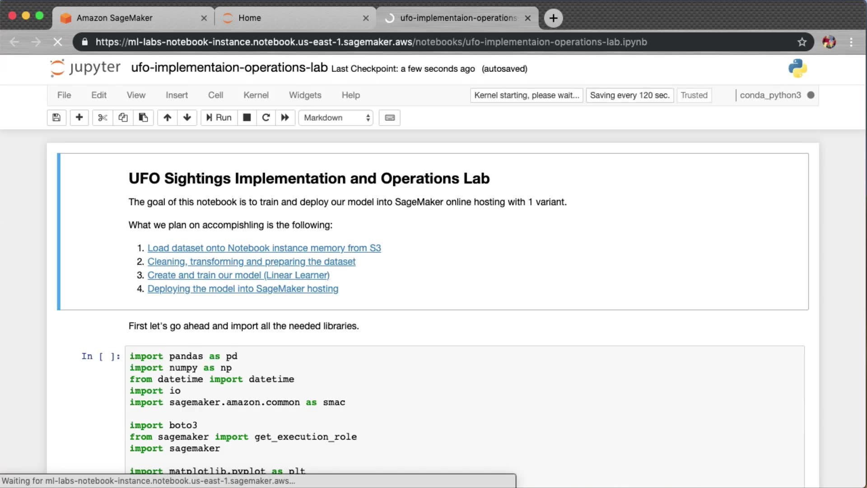Move selected cell down arrow

(187, 117)
